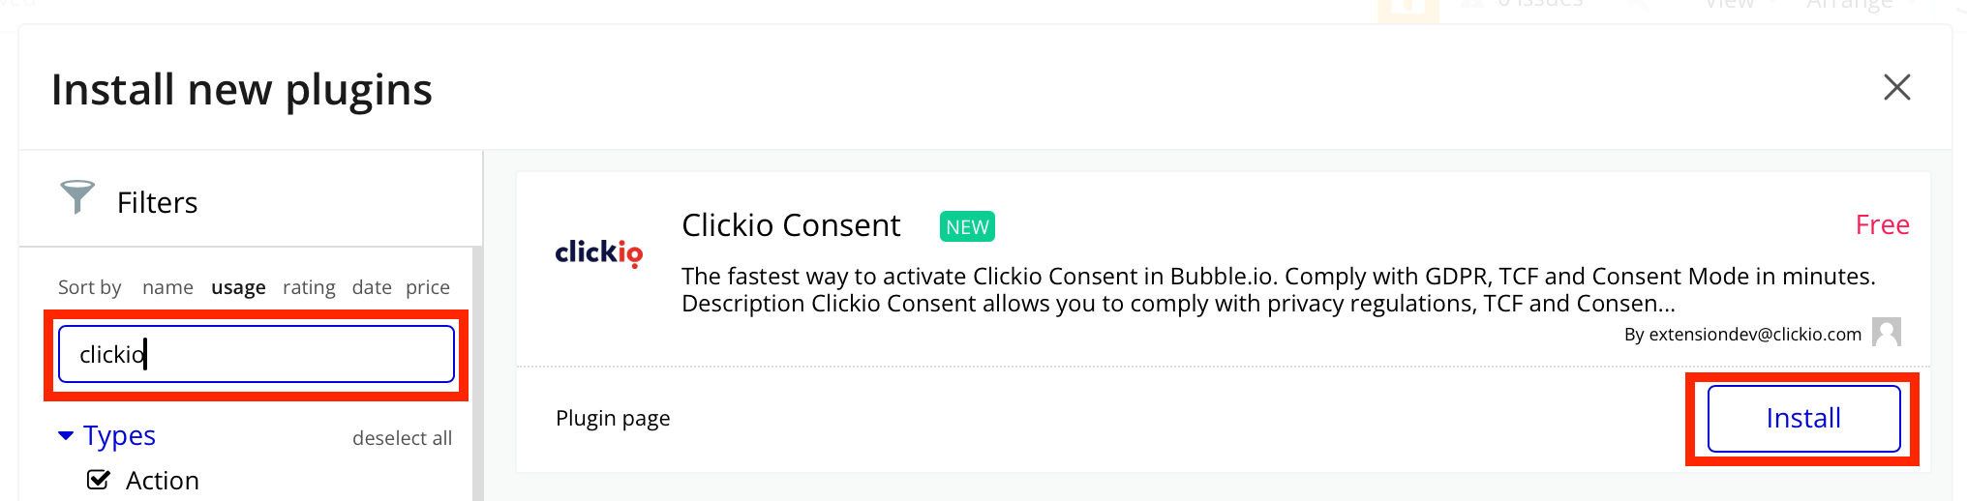Click deselect all for Types
The height and width of the screenshot is (501, 1967).
click(402, 438)
